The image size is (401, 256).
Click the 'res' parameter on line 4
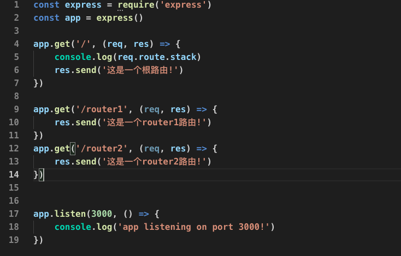141,44
